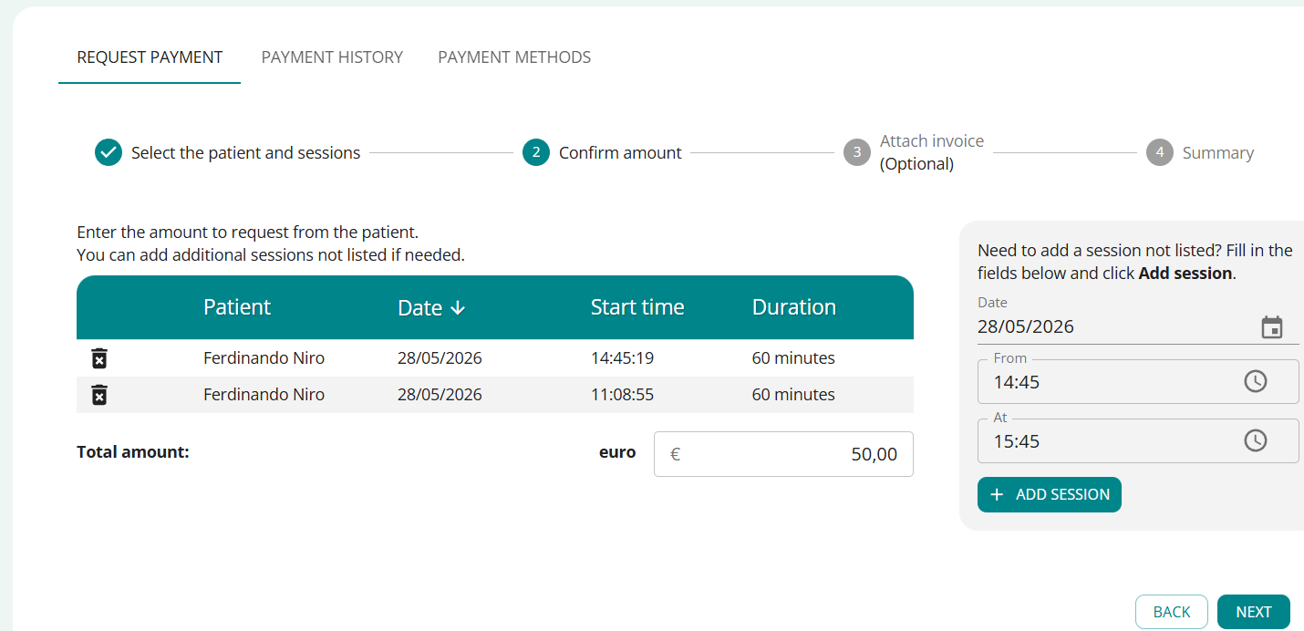Click the step 4 Summary circle
1304x631 pixels.
coord(1160,152)
